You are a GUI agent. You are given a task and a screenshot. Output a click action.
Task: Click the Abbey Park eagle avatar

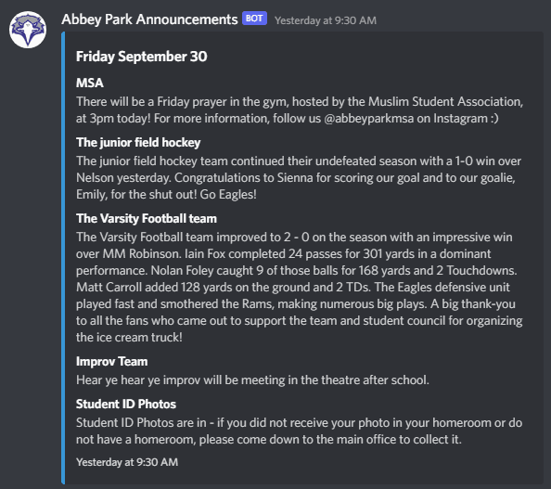coord(28,30)
